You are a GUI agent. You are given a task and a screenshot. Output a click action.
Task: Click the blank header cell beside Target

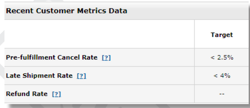click(99, 34)
